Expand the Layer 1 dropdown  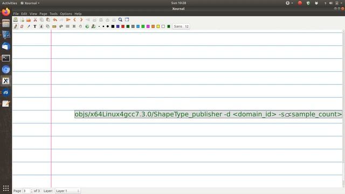tap(67, 191)
